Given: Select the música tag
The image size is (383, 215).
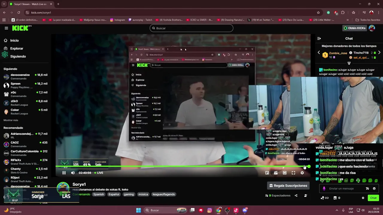Looking at the screenshot, I should (x=143, y=194).
